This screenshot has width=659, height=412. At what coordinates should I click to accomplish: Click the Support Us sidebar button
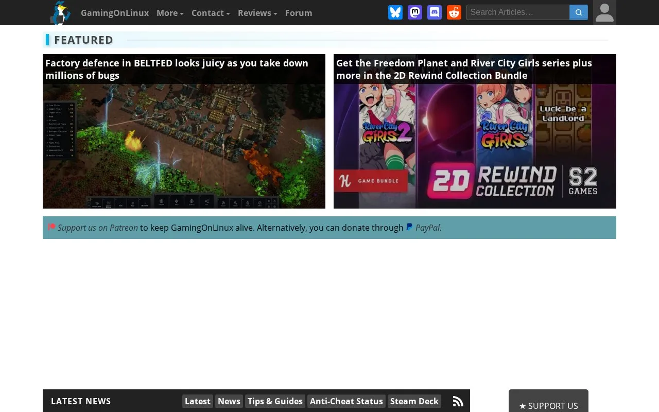click(x=548, y=405)
